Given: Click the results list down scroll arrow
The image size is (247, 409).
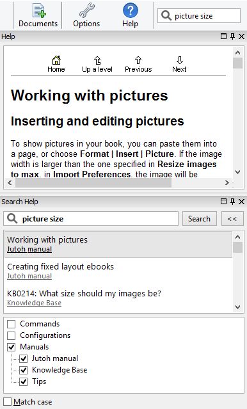Looking at the screenshot, I should point(237,307).
